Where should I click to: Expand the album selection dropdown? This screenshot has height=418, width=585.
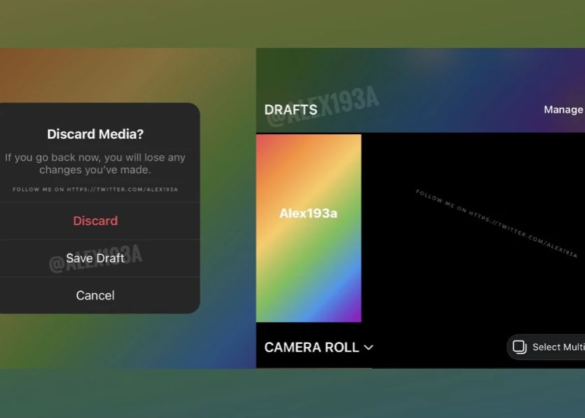(x=369, y=347)
